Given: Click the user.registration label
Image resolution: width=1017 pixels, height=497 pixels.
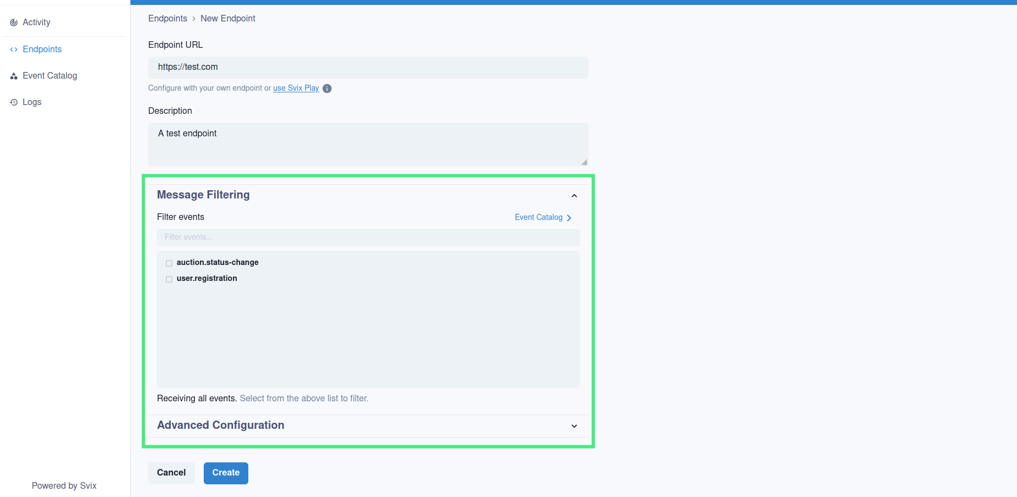Looking at the screenshot, I should pos(207,279).
